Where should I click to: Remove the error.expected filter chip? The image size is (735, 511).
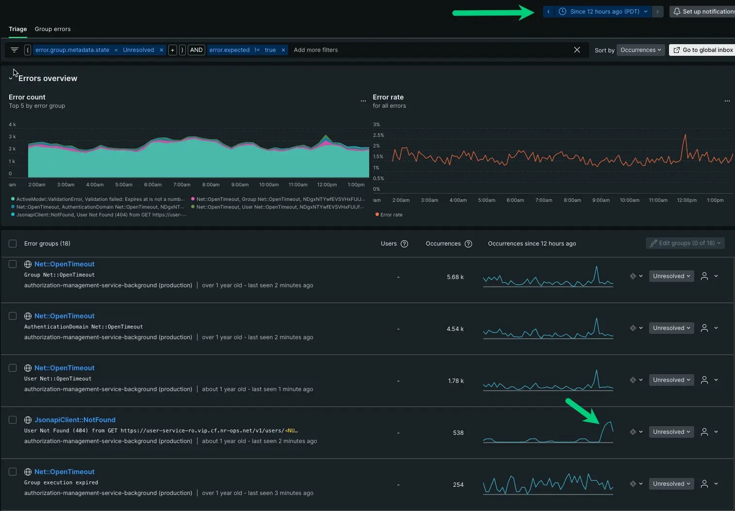pyautogui.click(x=283, y=50)
